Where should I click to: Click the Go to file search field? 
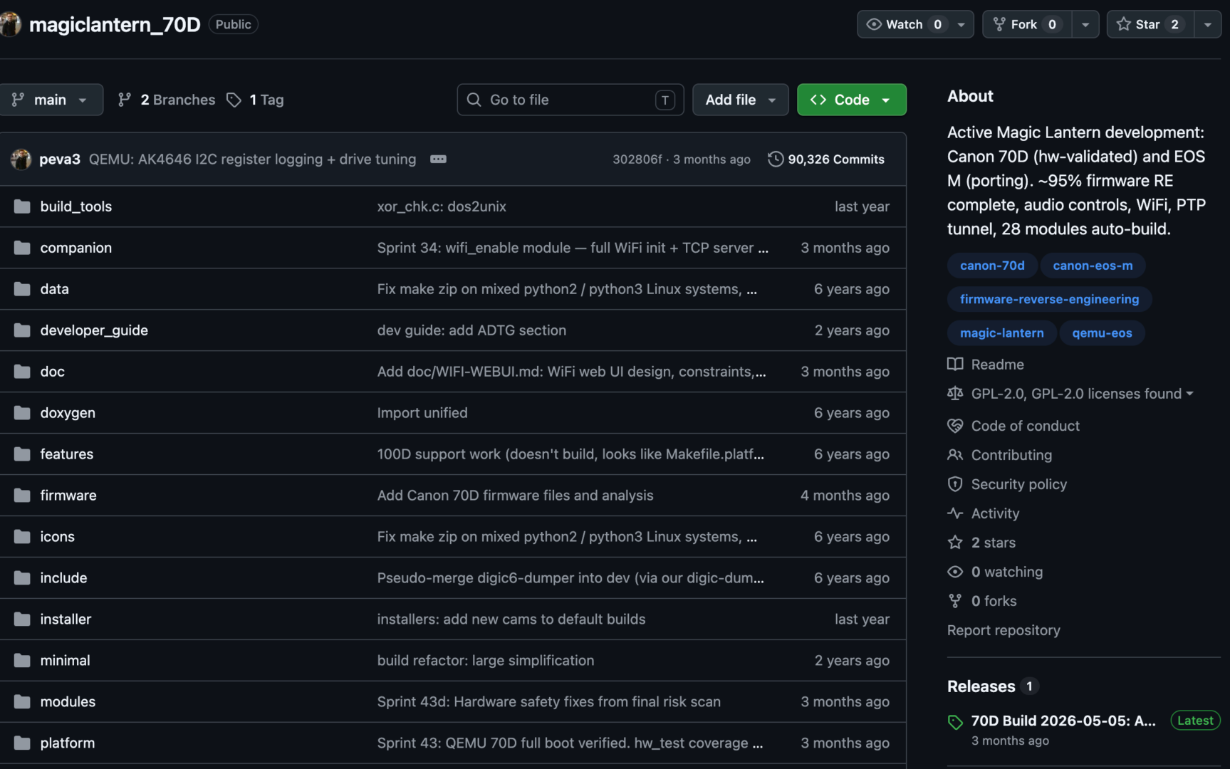pos(570,100)
